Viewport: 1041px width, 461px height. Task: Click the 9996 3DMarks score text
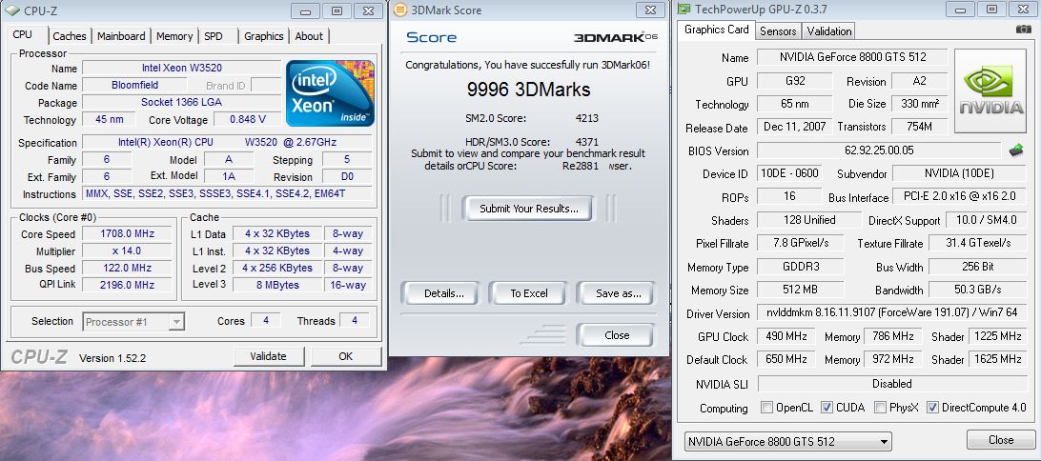[528, 90]
